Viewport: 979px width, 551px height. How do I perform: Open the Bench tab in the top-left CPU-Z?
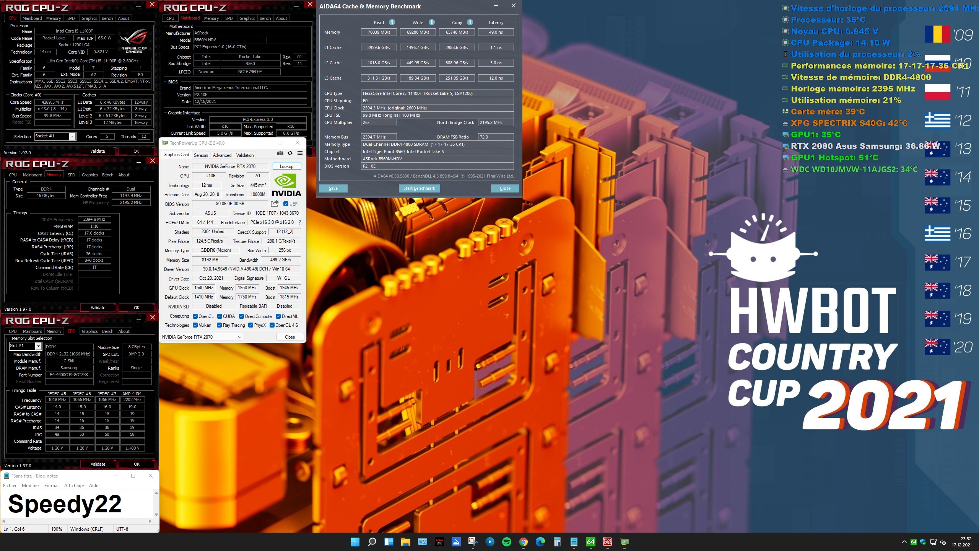pyautogui.click(x=107, y=18)
